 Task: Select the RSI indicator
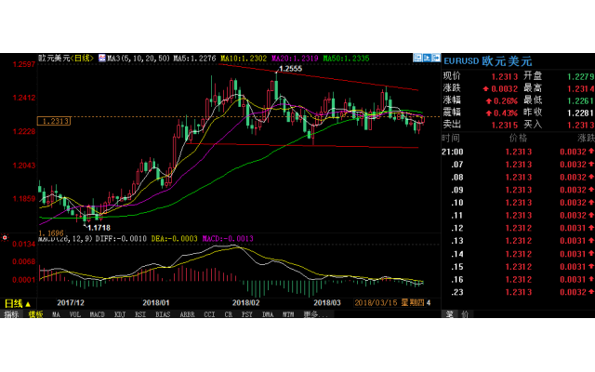tap(140, 314)
